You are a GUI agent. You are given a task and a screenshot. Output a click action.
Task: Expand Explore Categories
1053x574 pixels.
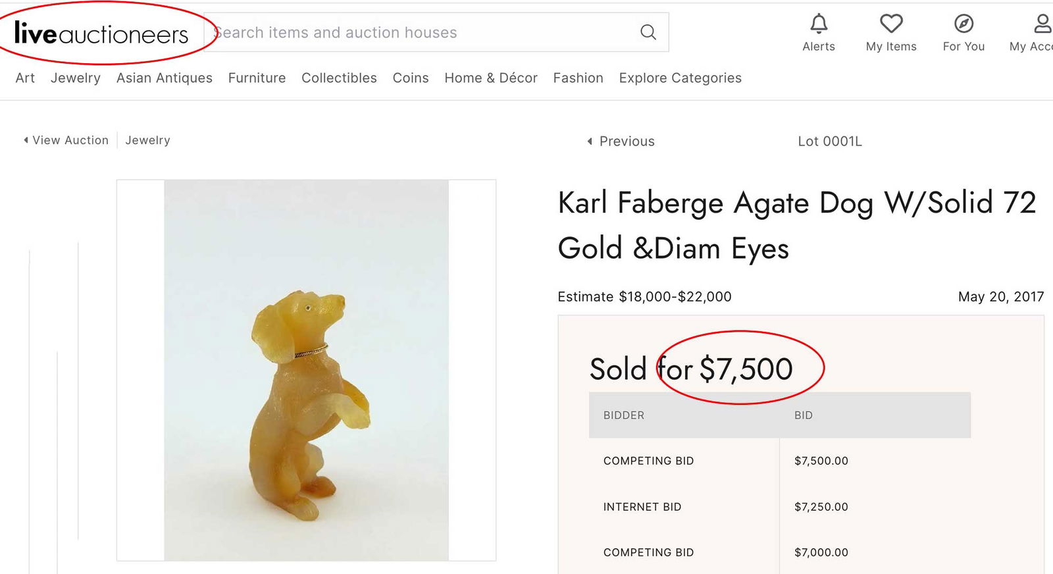[x=679, y=78]
